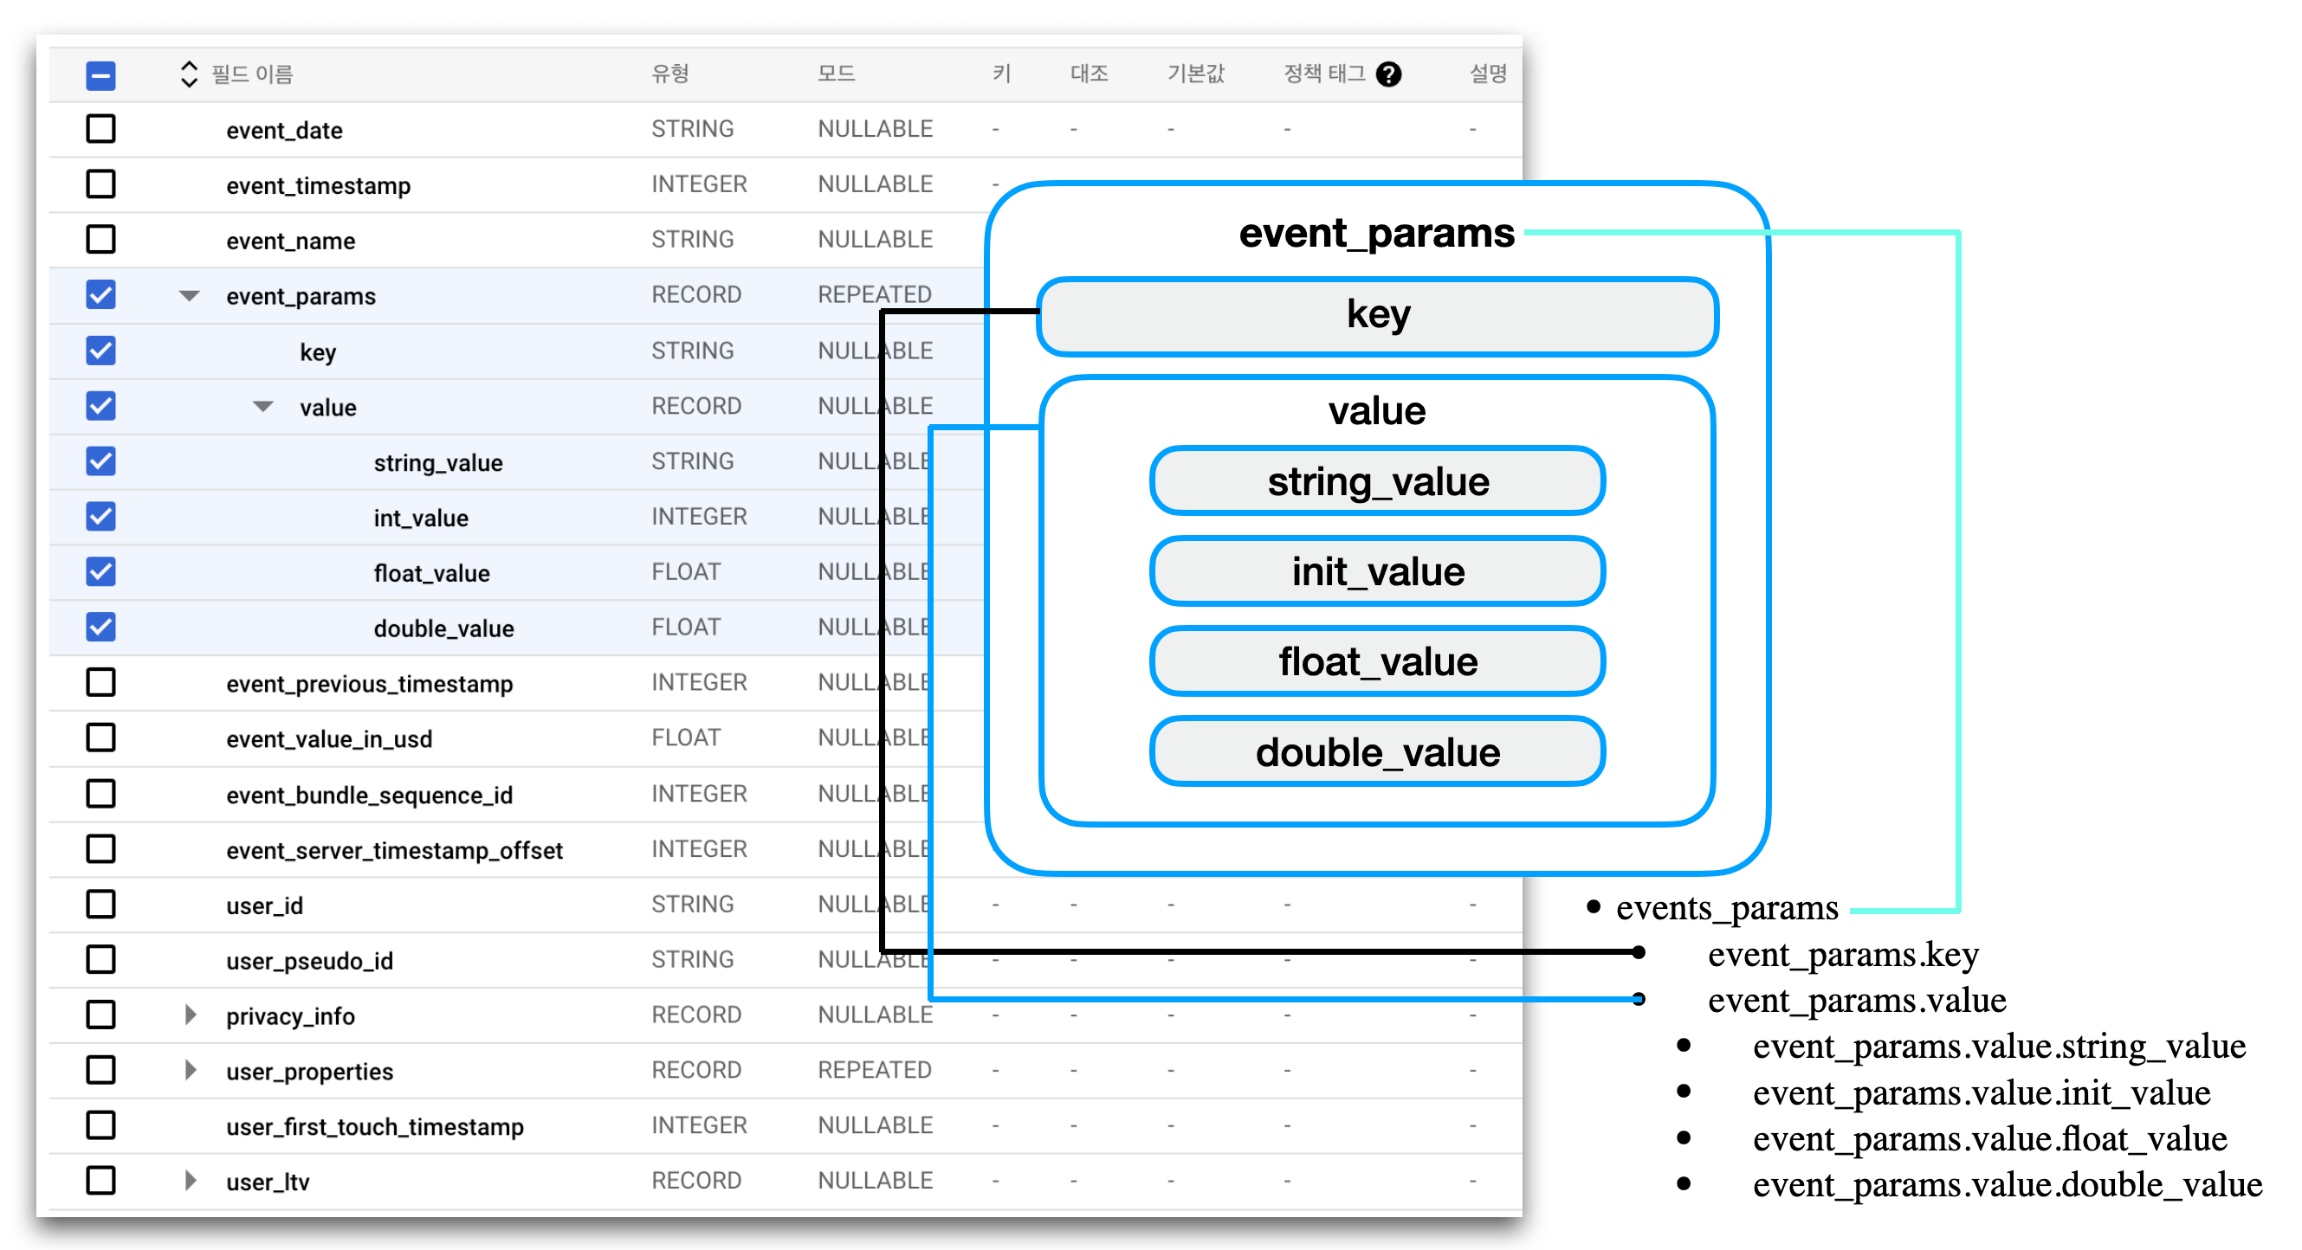This screenshot has width=2302, height=1250.
Task: Select the event_server_timestamp_offset field name
Action: tap(394, 851)
